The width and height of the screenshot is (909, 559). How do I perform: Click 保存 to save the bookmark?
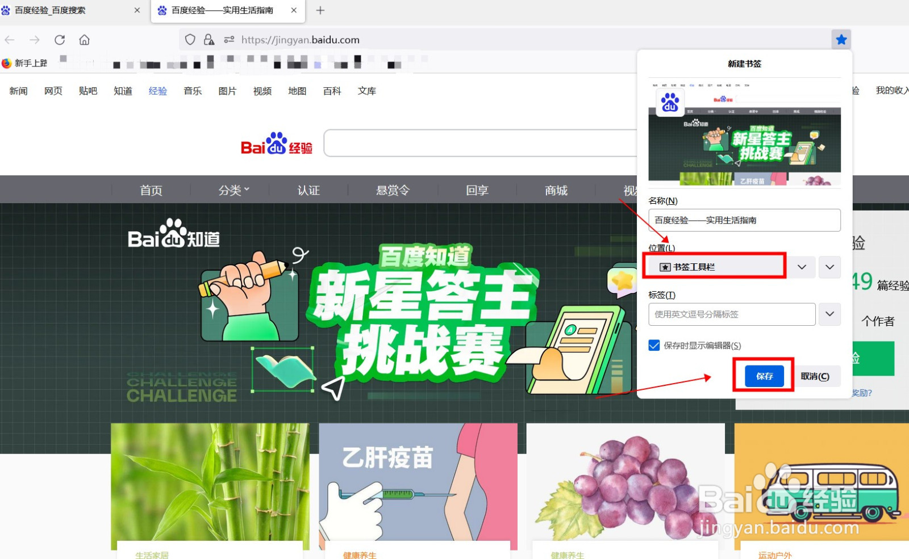[x=764, y=376]
